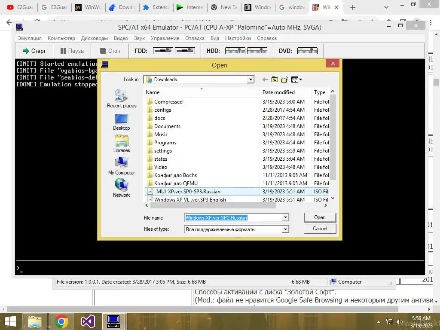
Task: Click the file list horizontal scrollbar thumb
Action: click(213, 205)
